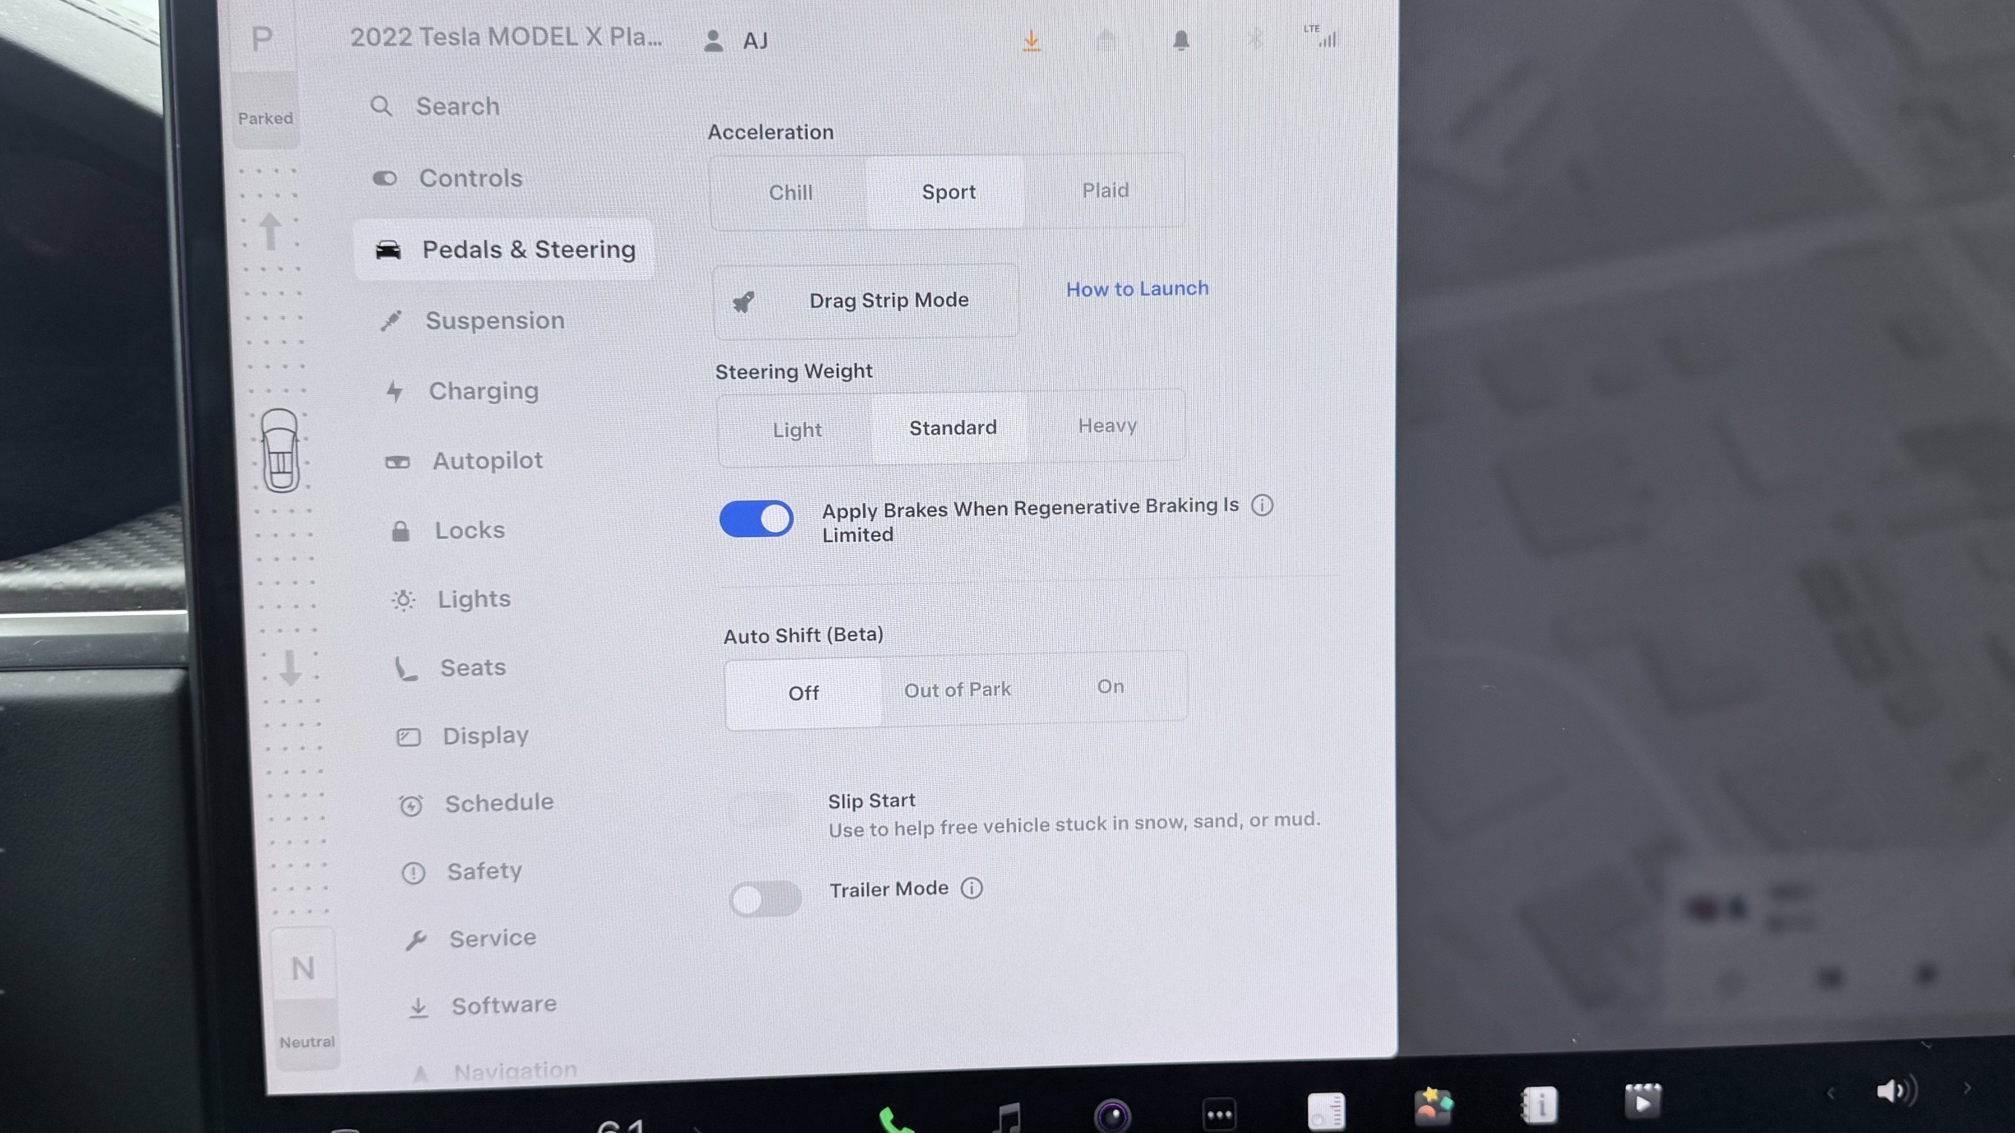Tap the search magnifying glass icon
The image size is (2015, 1133).
point(381,105)
